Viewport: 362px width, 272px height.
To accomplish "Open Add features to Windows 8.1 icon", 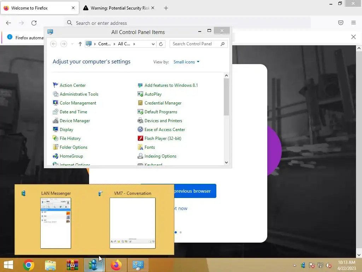I will pyautogui.click(x=140, y=85).
